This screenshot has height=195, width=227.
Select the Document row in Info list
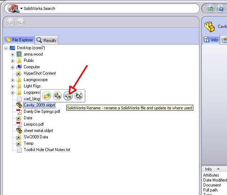(212, 185)
